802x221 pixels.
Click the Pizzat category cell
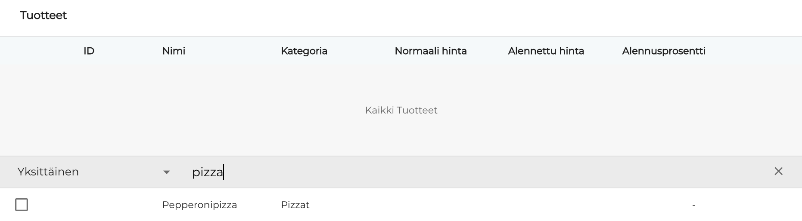point(295,205)
